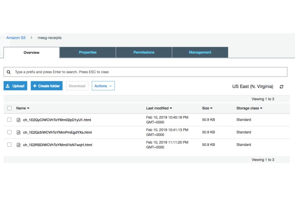Open the Management tab
Viewport: 295px width, 210px height.
tap(200, 52)
